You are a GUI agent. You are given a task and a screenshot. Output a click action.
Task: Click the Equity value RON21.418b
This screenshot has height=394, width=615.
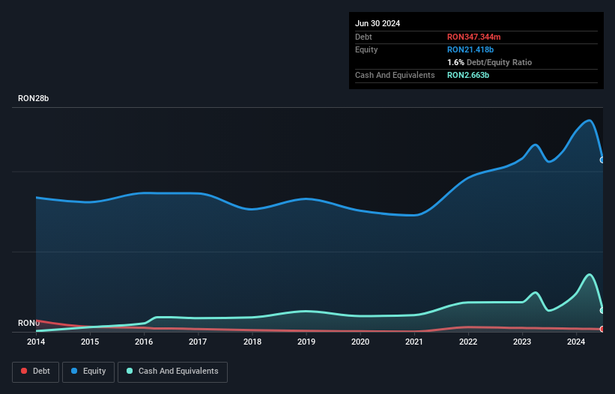[x=470, y=49]
